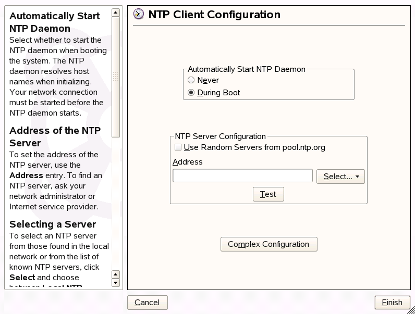Click the 'Selecting a Server' help heading
This screenshot has width=415, height=314.
(x=53, y=224)
